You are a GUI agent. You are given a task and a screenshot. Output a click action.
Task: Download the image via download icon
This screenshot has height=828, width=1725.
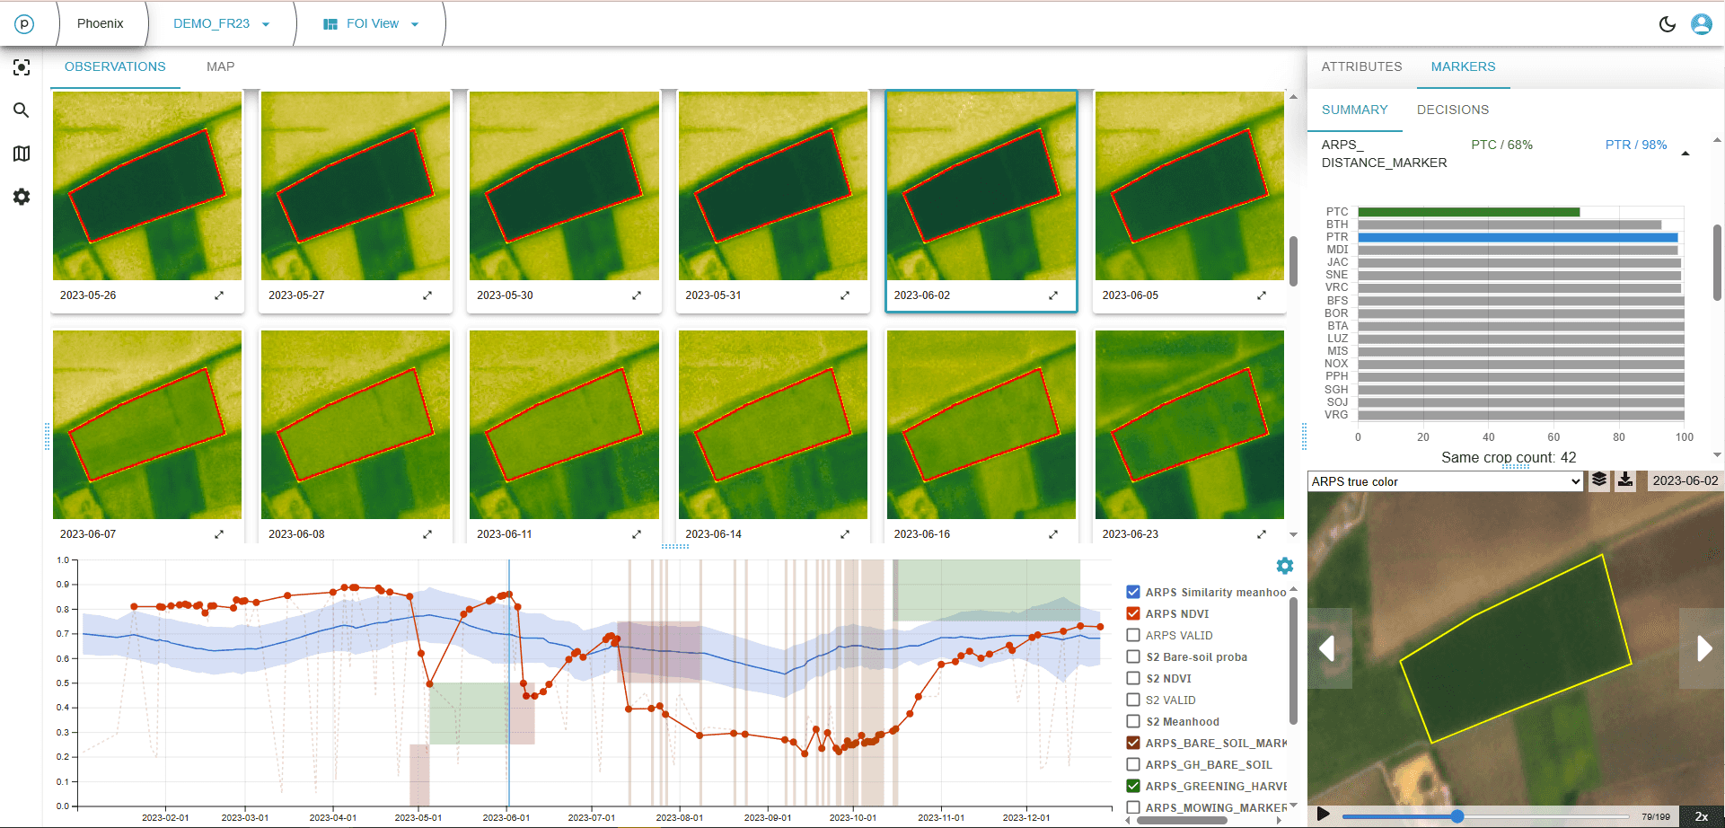click(1625, 480)
